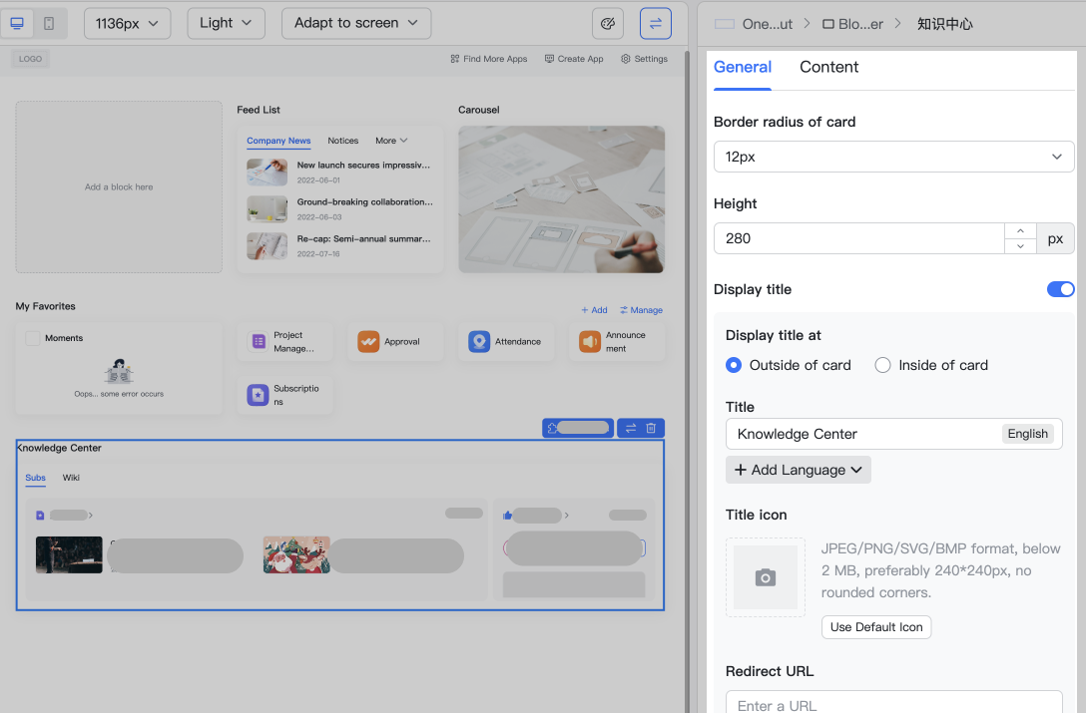
Task: Click Add in My Favorites
Action: pos(594,310)
